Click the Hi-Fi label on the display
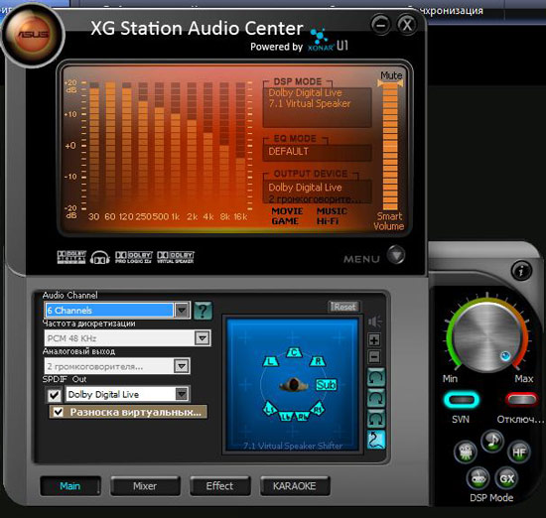The width and height of the screenshot is (546, 518). point(328,221)
